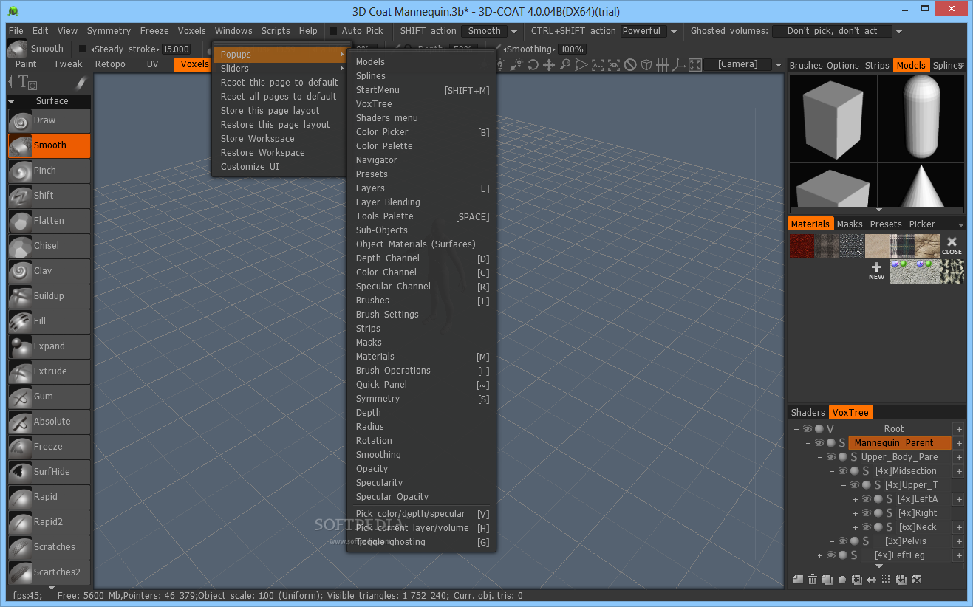Screen dimensions: 973x607
Task: Hide the [3x]Pelvis volume
Action: click(x=843, y=541)
